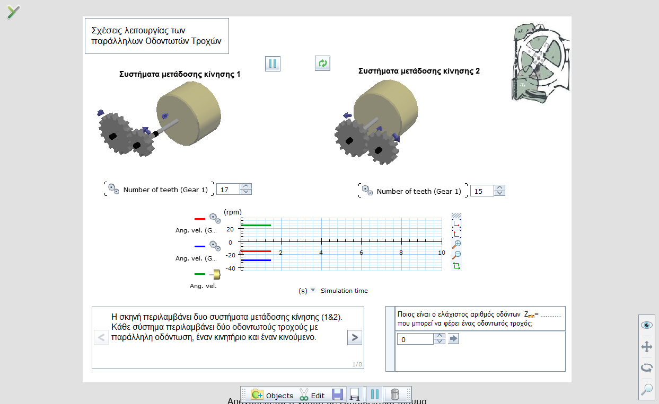Click the title box about parallel gears

[x=157, y=36]
